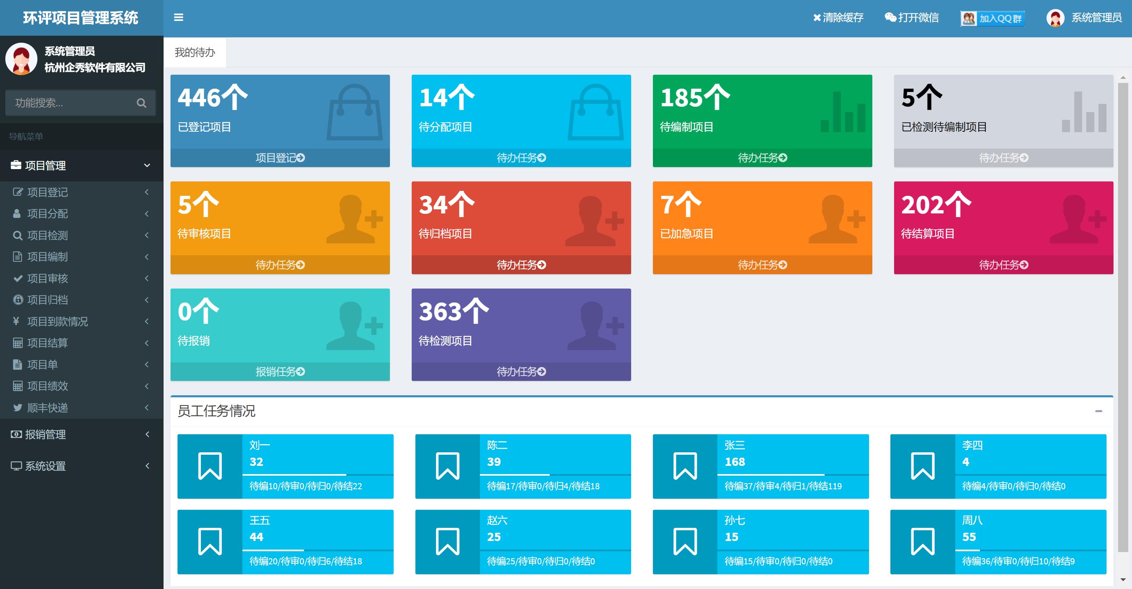The image size is (1132, 589).
Task: Open 待办任务 link on 待分配项目 card
Action: (x=521, y=158)
